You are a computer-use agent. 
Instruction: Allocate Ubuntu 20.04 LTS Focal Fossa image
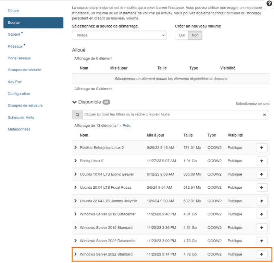click(262, 188)
